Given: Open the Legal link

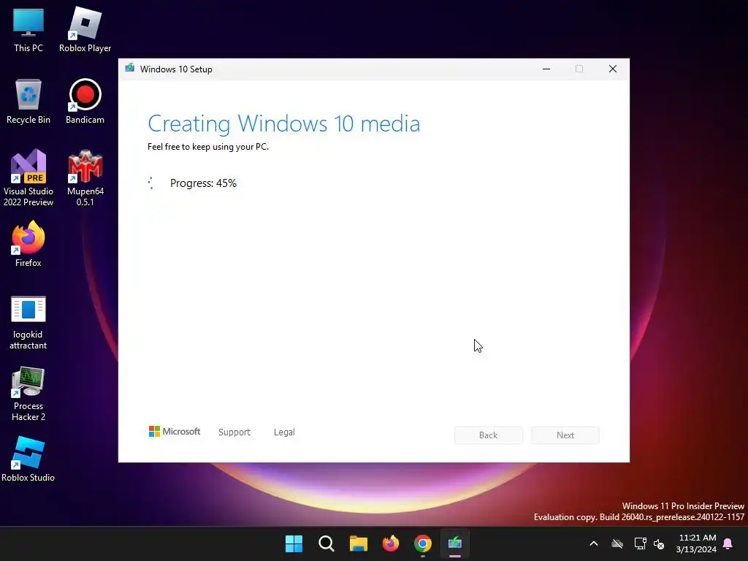Looking at the screenshot, I should coord(284,432).
